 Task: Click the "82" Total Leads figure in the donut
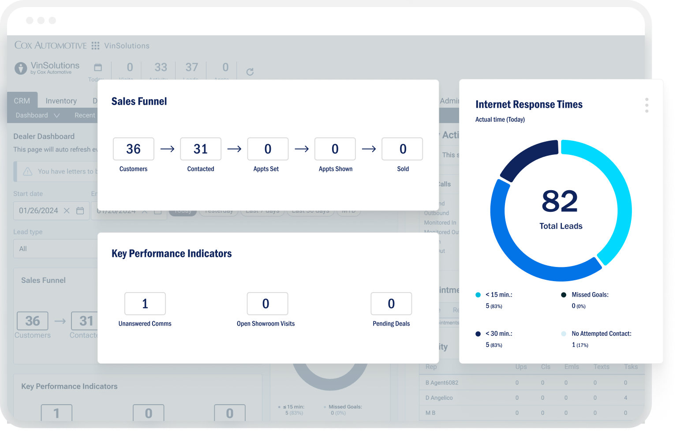tap(560, 201)
